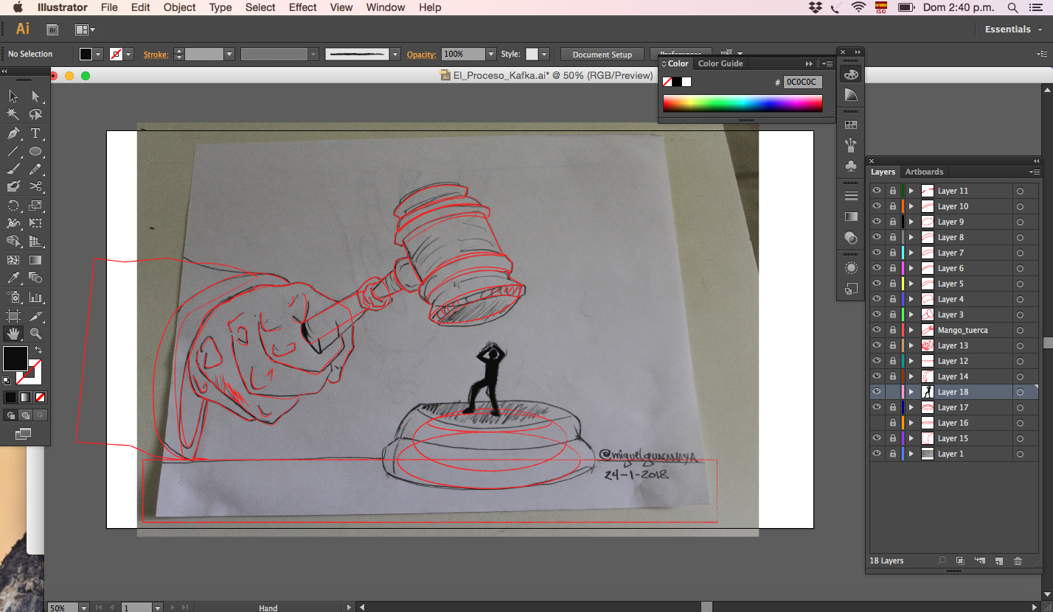
Task: Select the Zoom magnifier tool
Action: [x=35, y=334]
